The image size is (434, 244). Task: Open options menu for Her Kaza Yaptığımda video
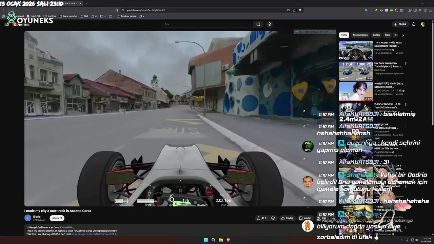point(406,63)
